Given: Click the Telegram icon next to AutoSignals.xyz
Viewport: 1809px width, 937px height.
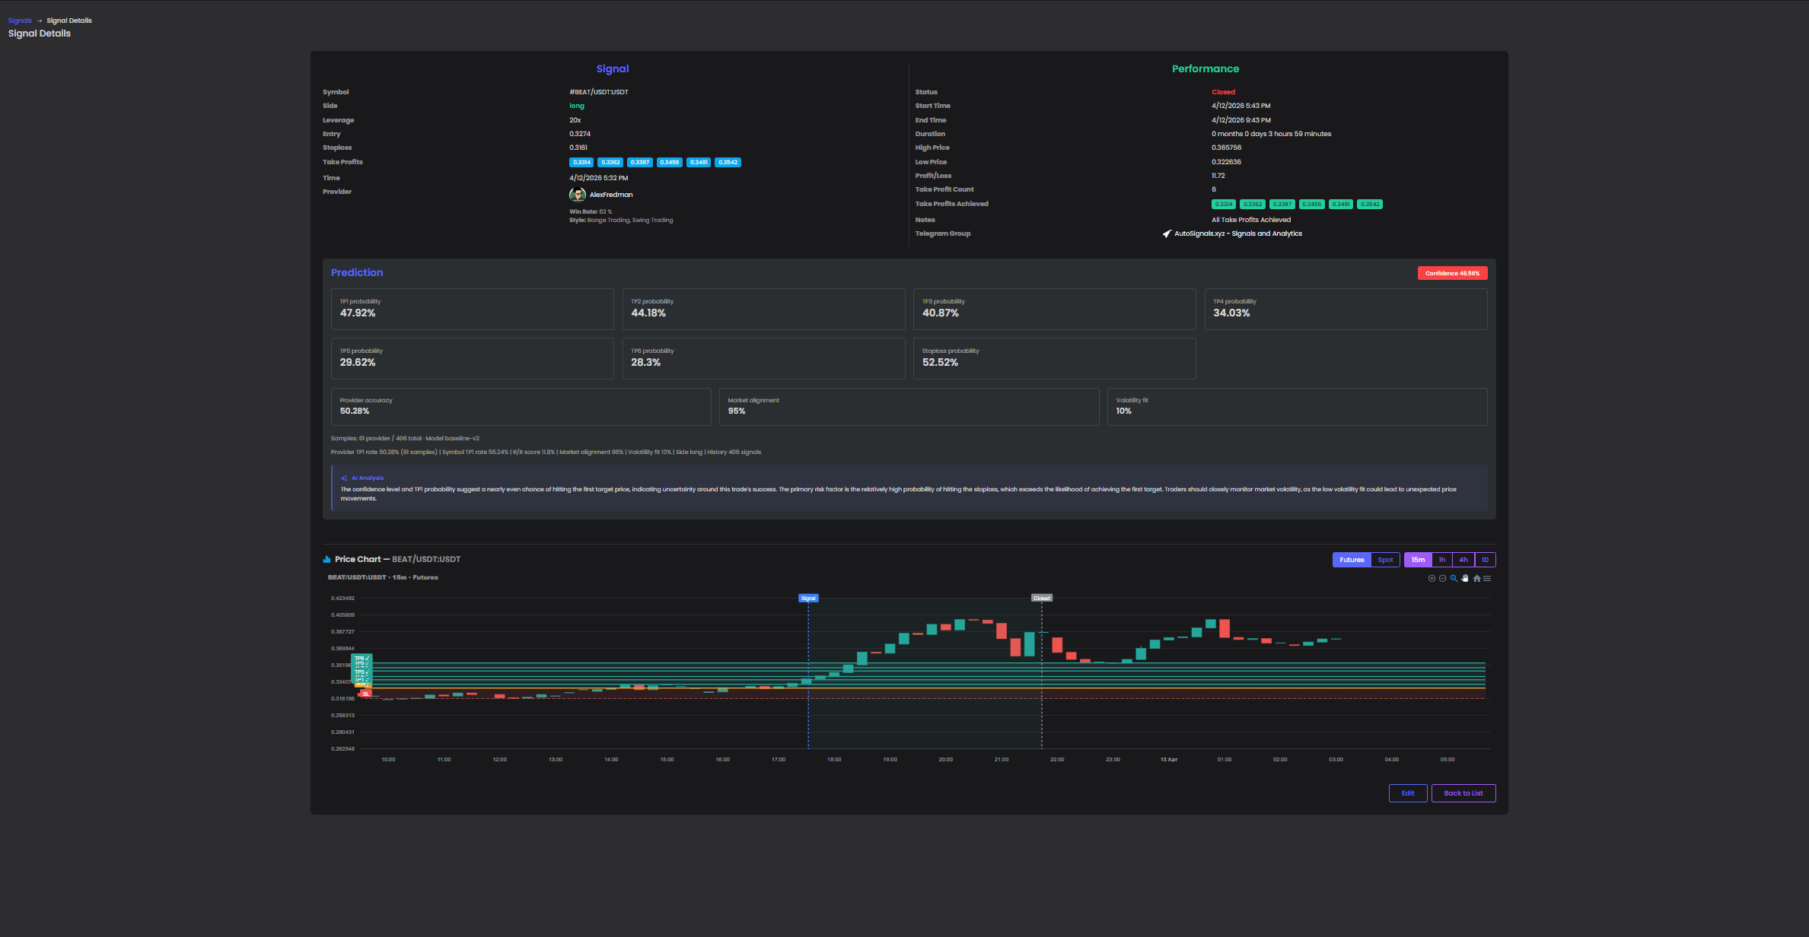Looking at the screenshot, I should point(1166,233).
